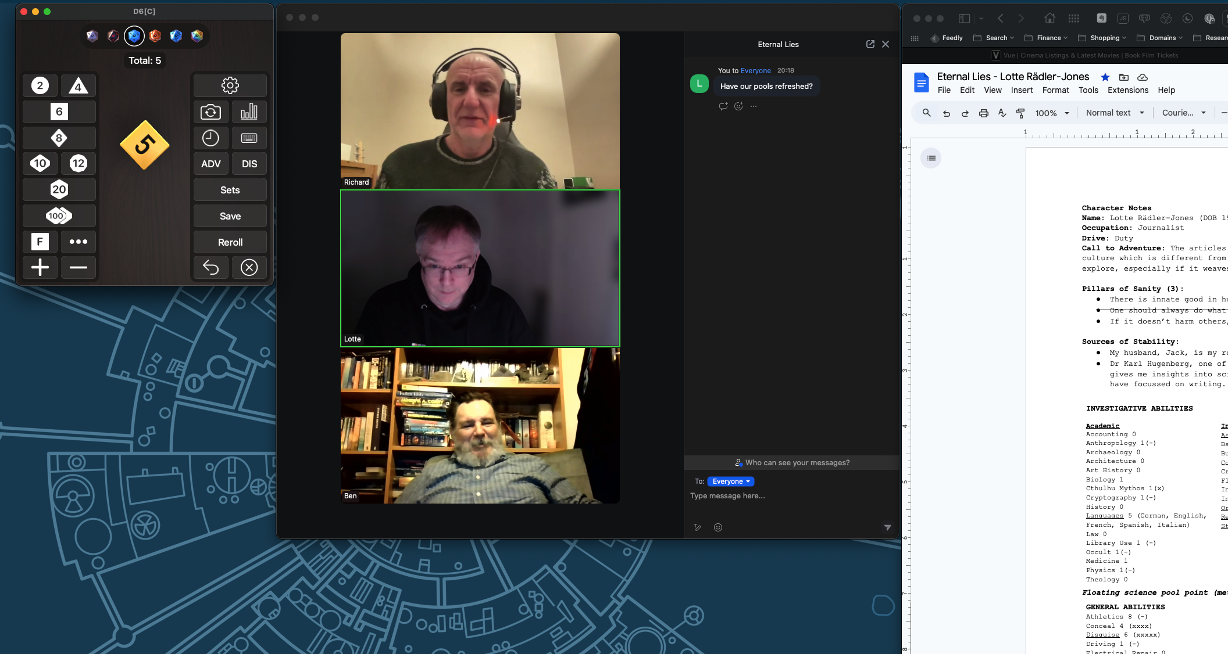Add a plus modifier in dice app
Viewport: 1228px width, 654px height.
tap(40, 267)
